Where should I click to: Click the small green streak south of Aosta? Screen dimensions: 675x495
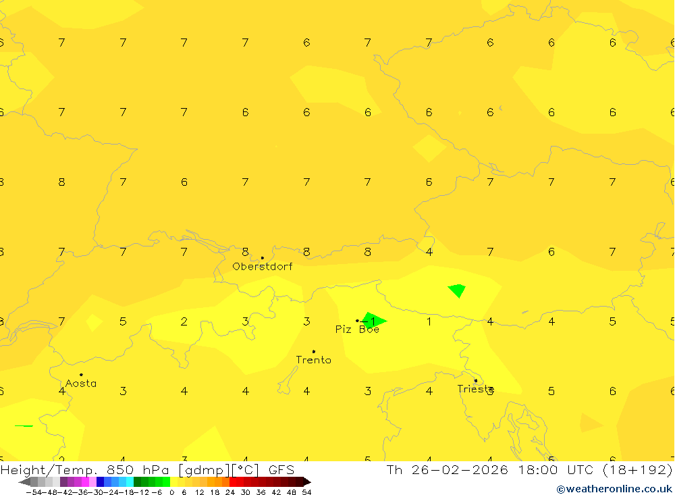tap(24, 425)
